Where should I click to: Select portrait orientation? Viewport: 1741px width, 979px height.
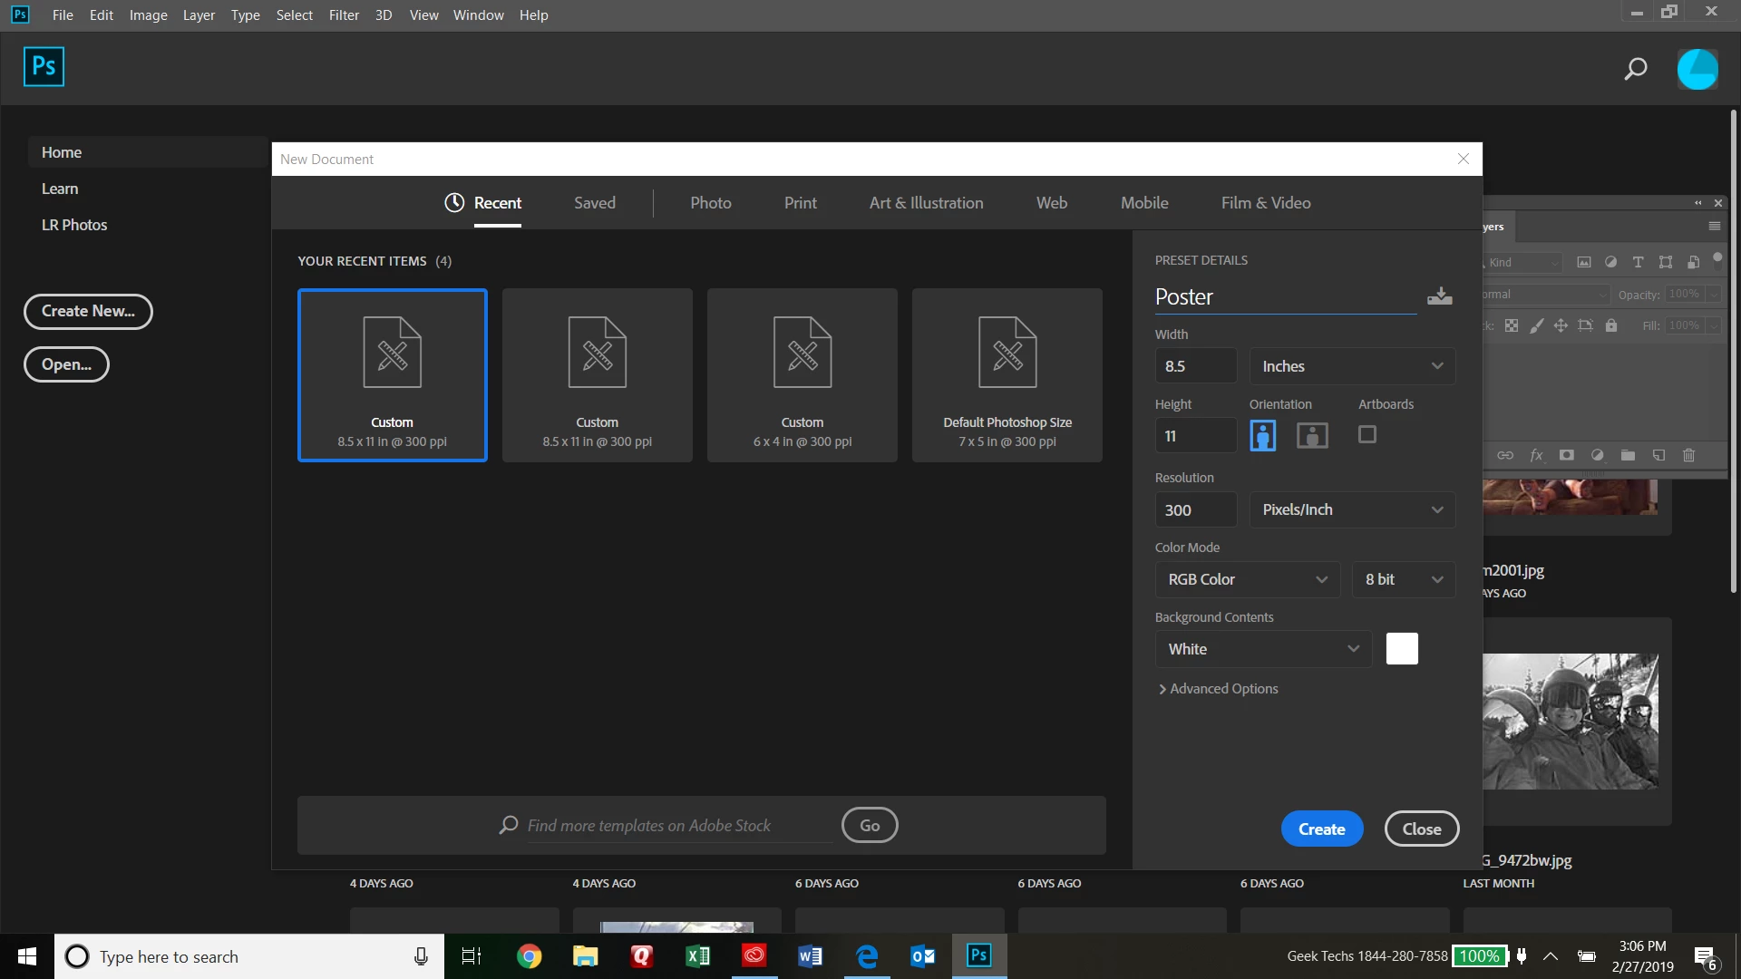coord(1262,436)
